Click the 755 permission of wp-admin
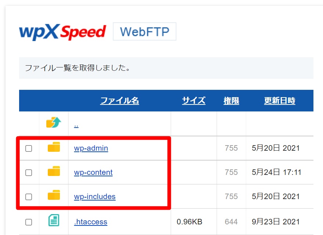The height and width of the screenshot is (235, 323). coord(232,148)
